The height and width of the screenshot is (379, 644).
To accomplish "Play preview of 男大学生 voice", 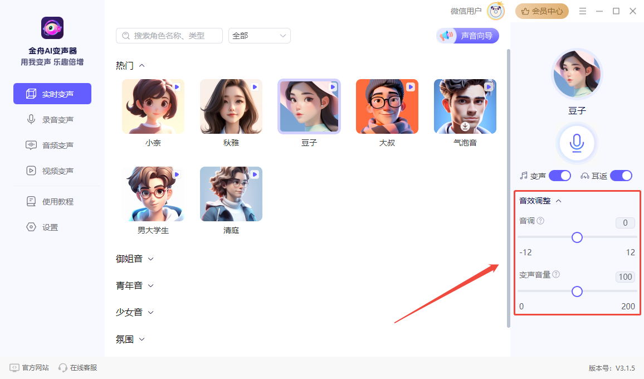I will coord(177,174).
